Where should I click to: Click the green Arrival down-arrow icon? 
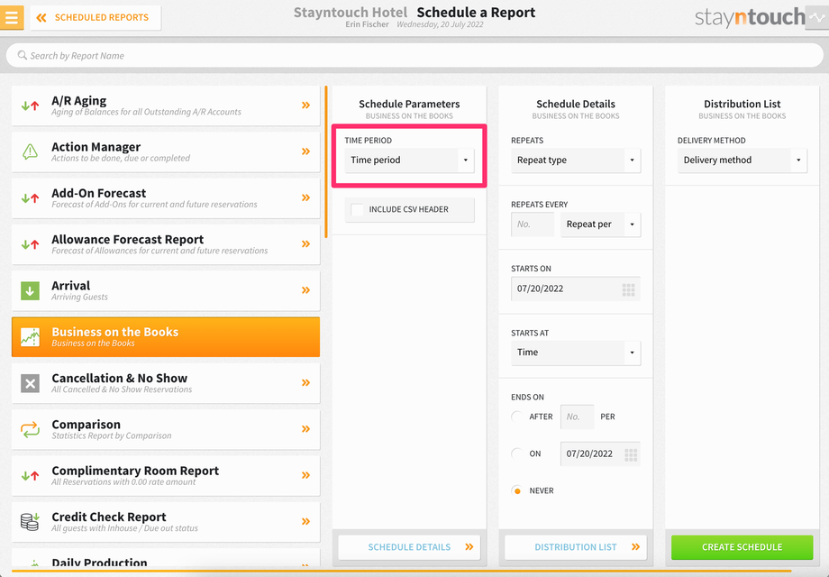[30, 290]
